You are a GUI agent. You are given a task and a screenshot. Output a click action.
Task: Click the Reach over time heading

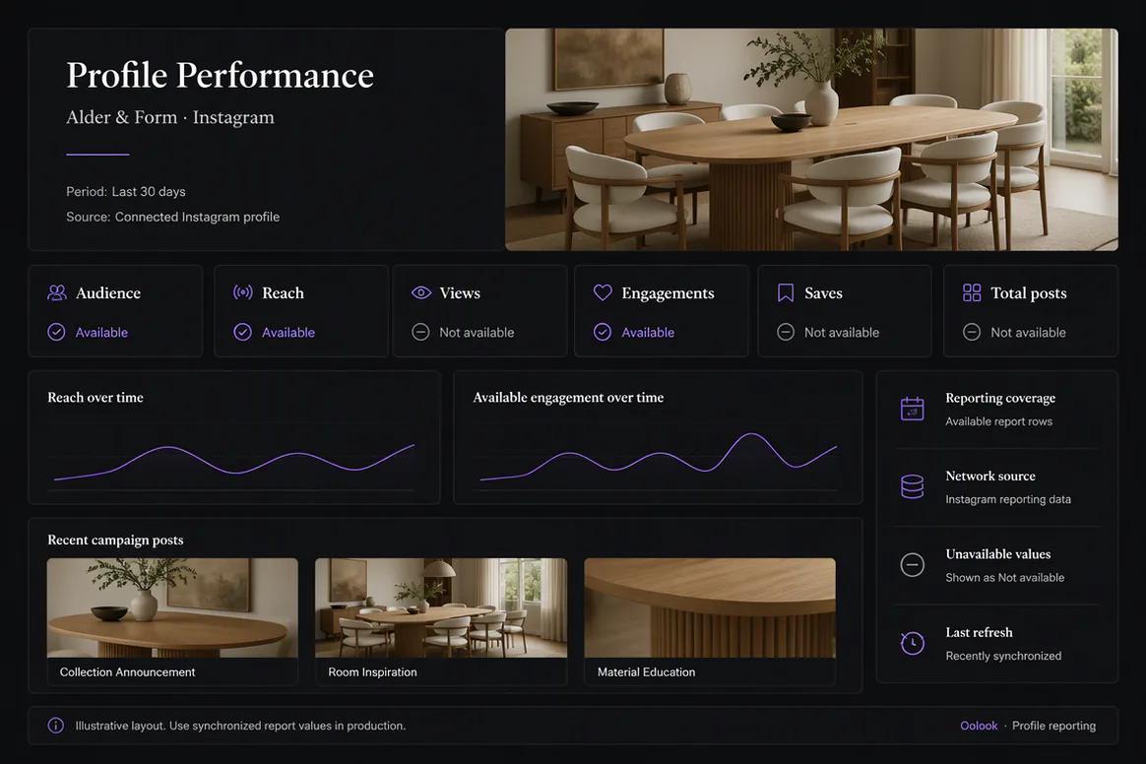tap(95, 397)
